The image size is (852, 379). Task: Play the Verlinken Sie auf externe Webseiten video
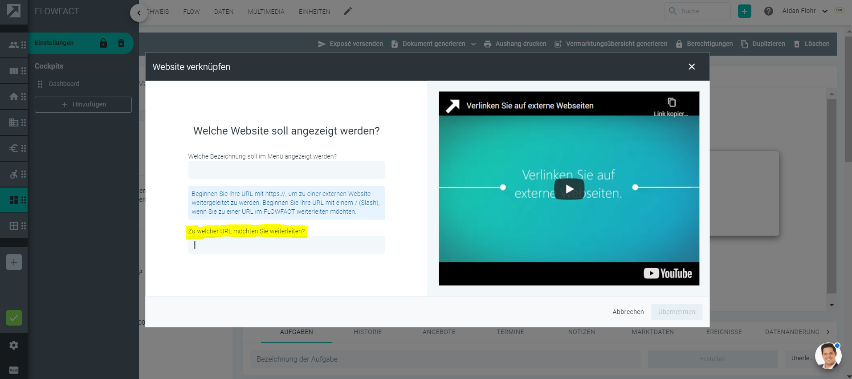point(569,189)
